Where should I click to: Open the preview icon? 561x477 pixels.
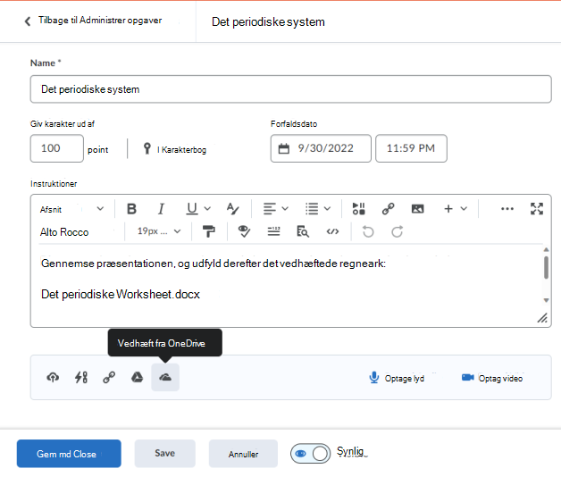point(303,231)
